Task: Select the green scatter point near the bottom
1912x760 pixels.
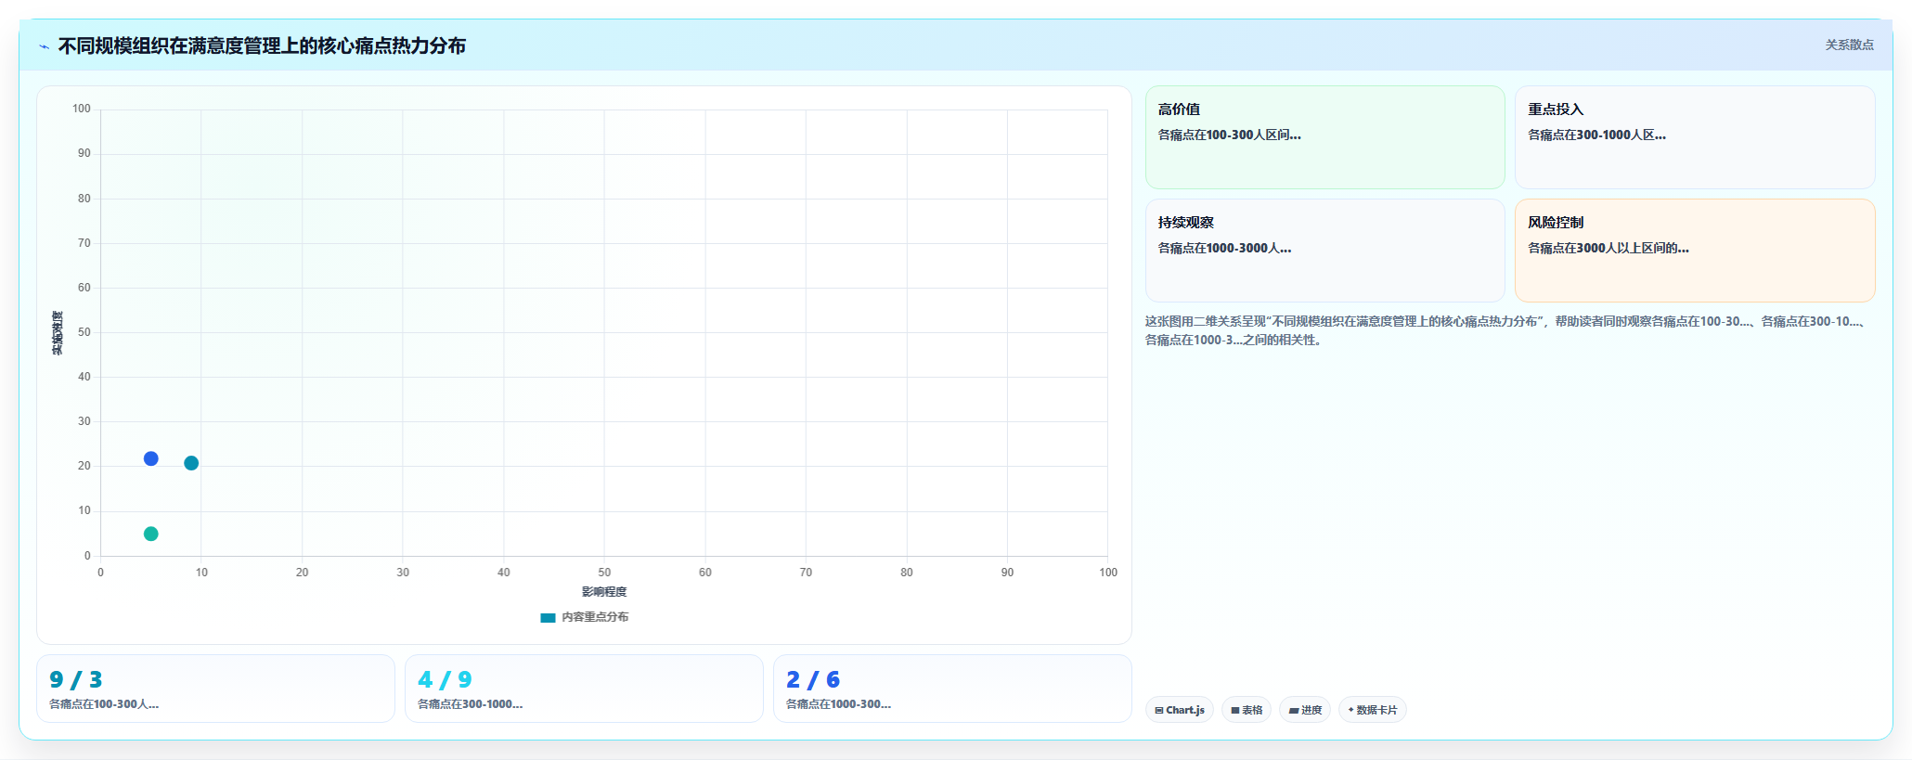Action: [x=151, y=534]
